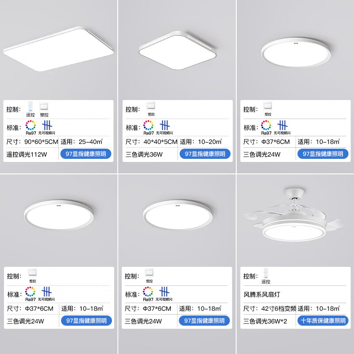Click the 97显指健康照明 badge beside 三色调光36W

coord(205,154)
